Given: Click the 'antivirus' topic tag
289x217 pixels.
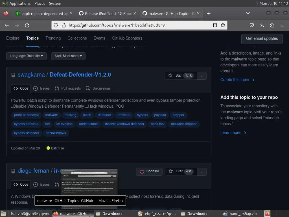Looking at the screenshot, I should tap(124, 115).
